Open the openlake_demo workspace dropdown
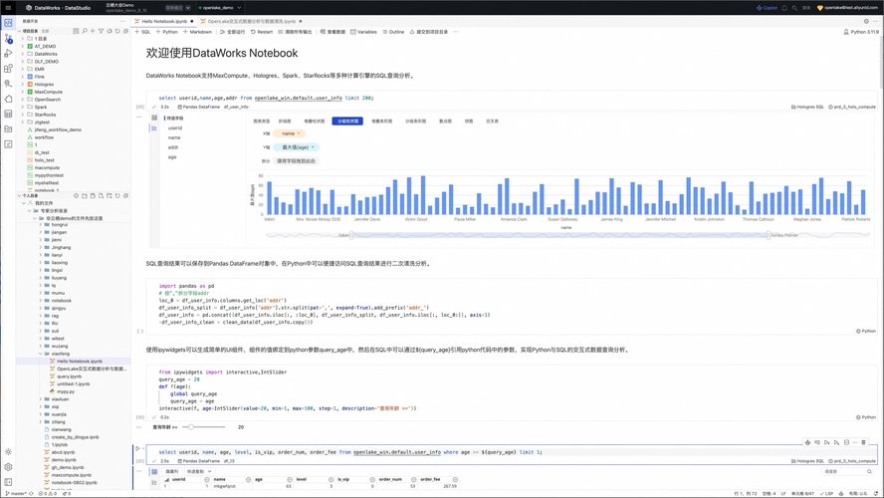The height and width of the screenshot is (498, 884). [220, 8]
